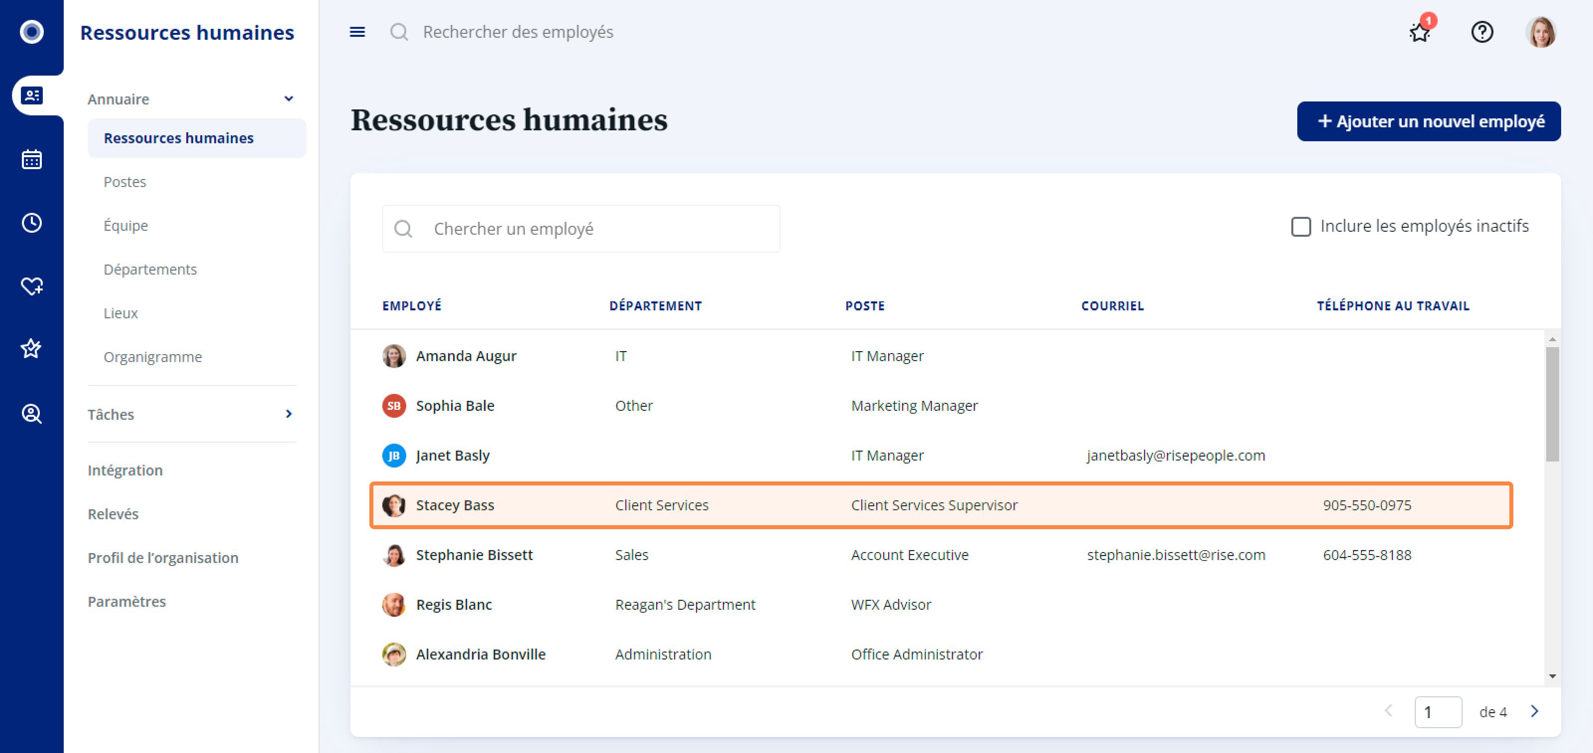Open the calendar icon in the sidebar
1593x753 pixels.
tap(31, 159)
